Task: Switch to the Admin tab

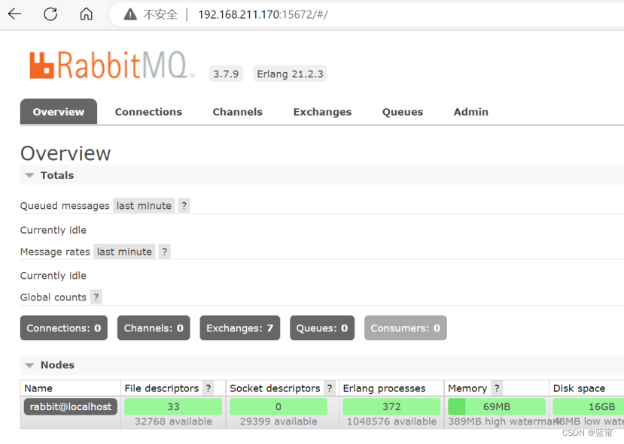Action: click(x=470, y=111)
